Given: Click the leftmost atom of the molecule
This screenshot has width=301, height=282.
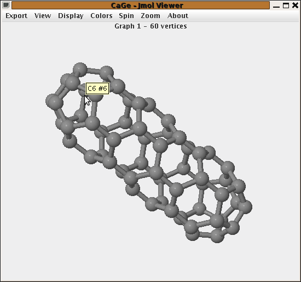Looking at the screenshot, I should (x=53, y=101).
